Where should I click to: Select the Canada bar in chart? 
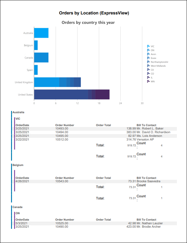(41, 57)
